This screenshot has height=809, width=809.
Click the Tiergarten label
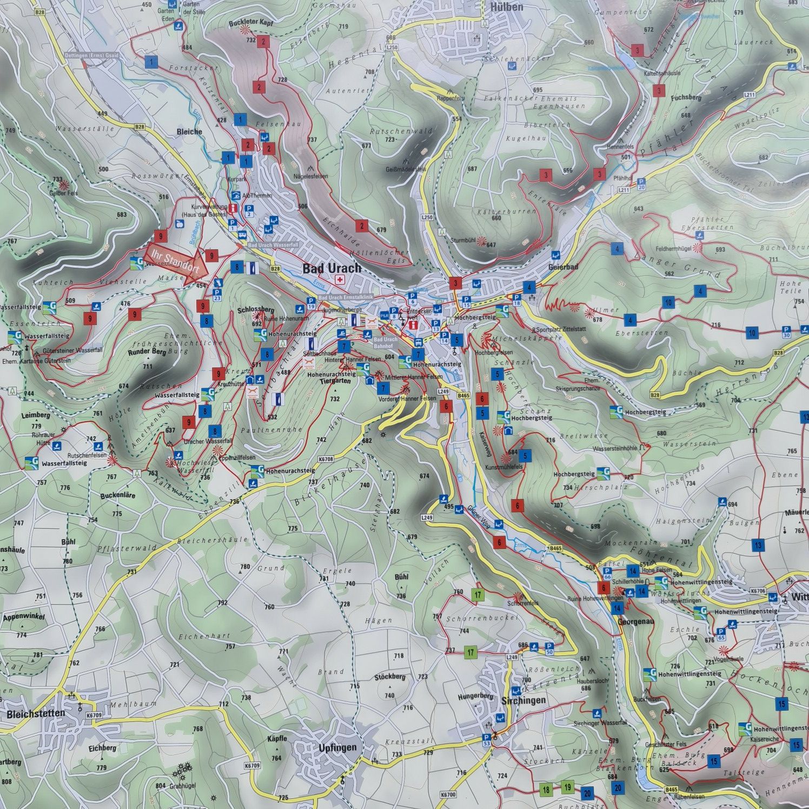coord(335,381)
